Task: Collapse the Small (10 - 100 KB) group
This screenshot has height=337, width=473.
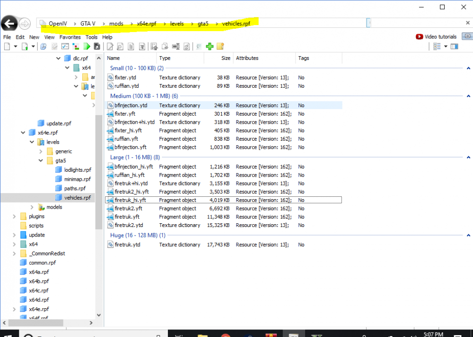Action: [468, 68]
